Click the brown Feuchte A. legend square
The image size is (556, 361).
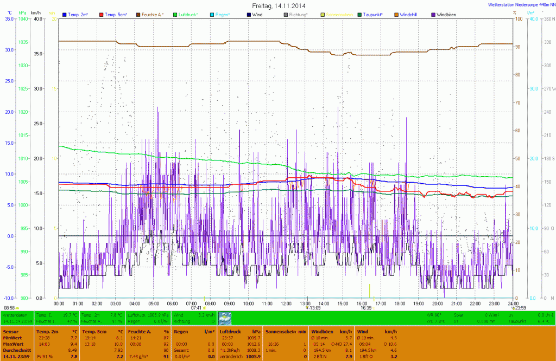tap(138, 14)
